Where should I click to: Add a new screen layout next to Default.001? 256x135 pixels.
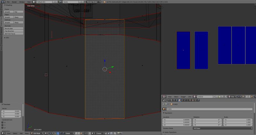coord(53,2)
